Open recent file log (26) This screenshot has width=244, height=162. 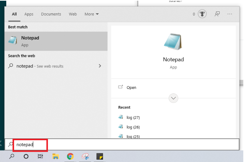tap(133, 127)
